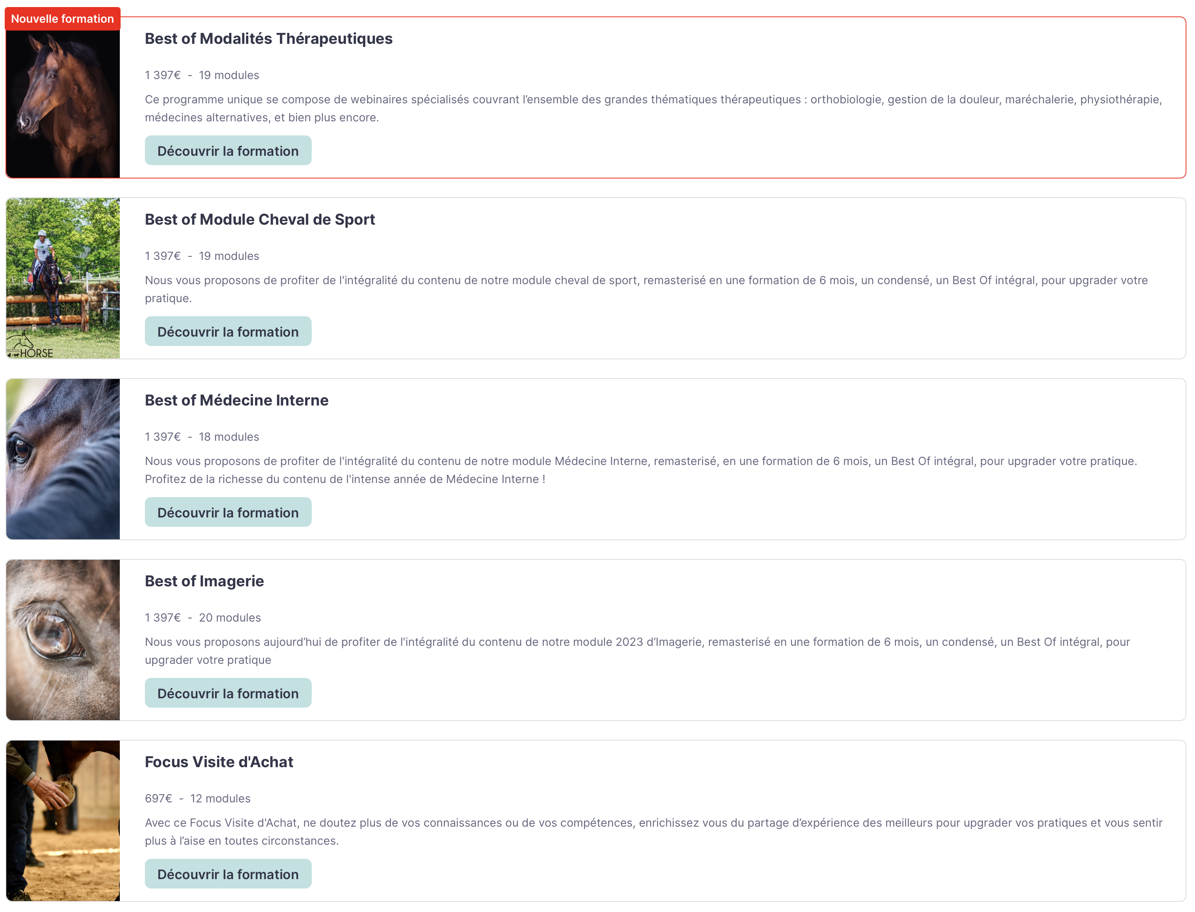
Task: Open Découvrir la formation for Focus Visite d'Achat
Action: click(x=227, y=874)
